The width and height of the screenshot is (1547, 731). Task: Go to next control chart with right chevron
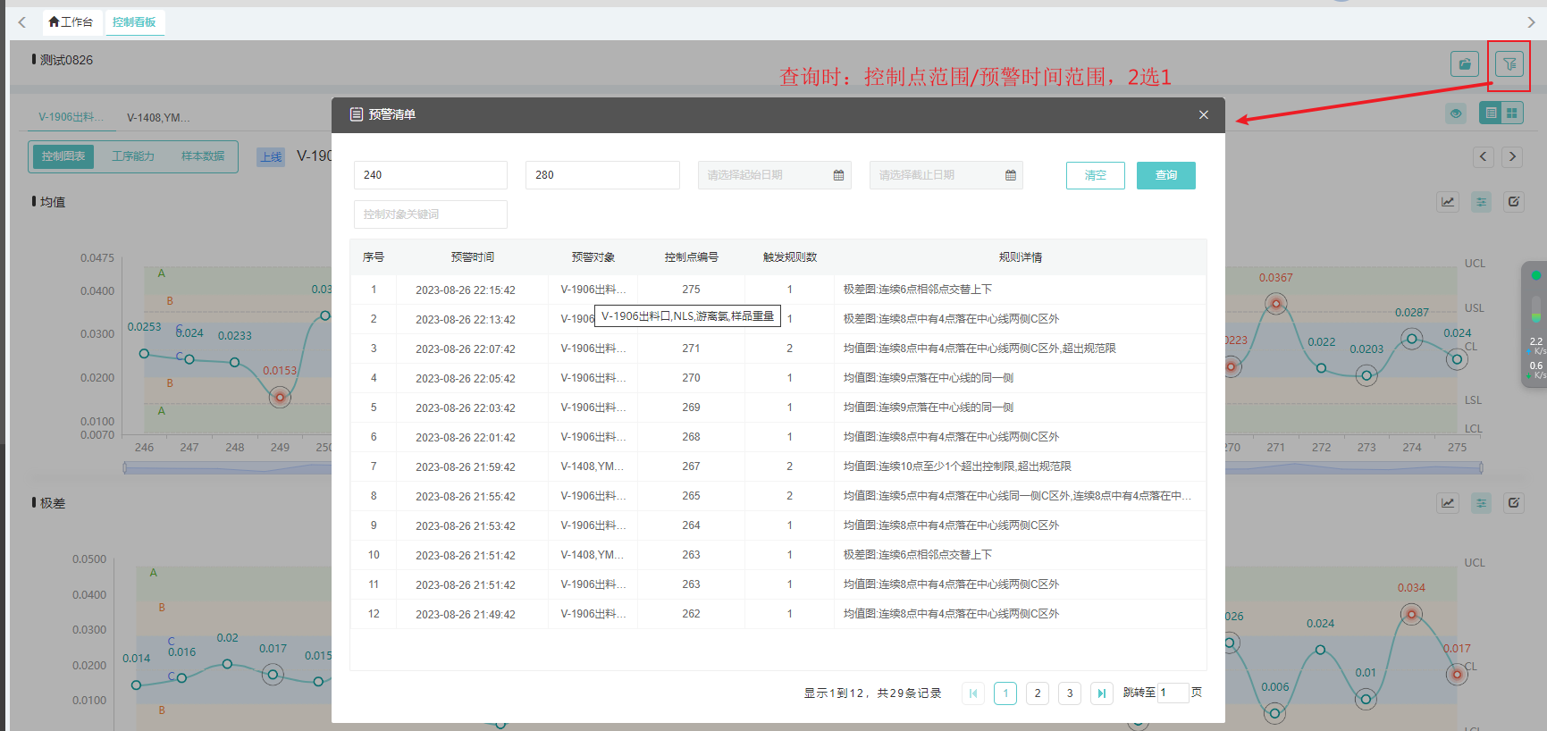click(x=1512, y=156)
